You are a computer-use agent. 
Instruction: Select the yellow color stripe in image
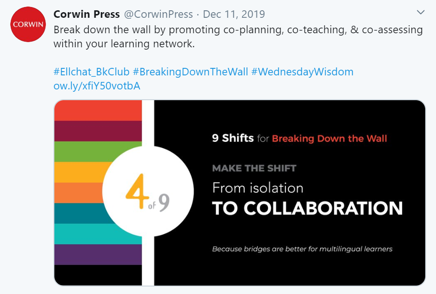(x=81, y=172)
